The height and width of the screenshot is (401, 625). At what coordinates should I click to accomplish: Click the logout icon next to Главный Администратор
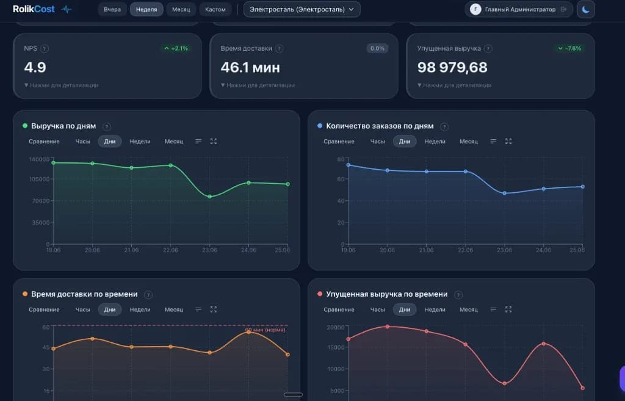click(563, 9)
